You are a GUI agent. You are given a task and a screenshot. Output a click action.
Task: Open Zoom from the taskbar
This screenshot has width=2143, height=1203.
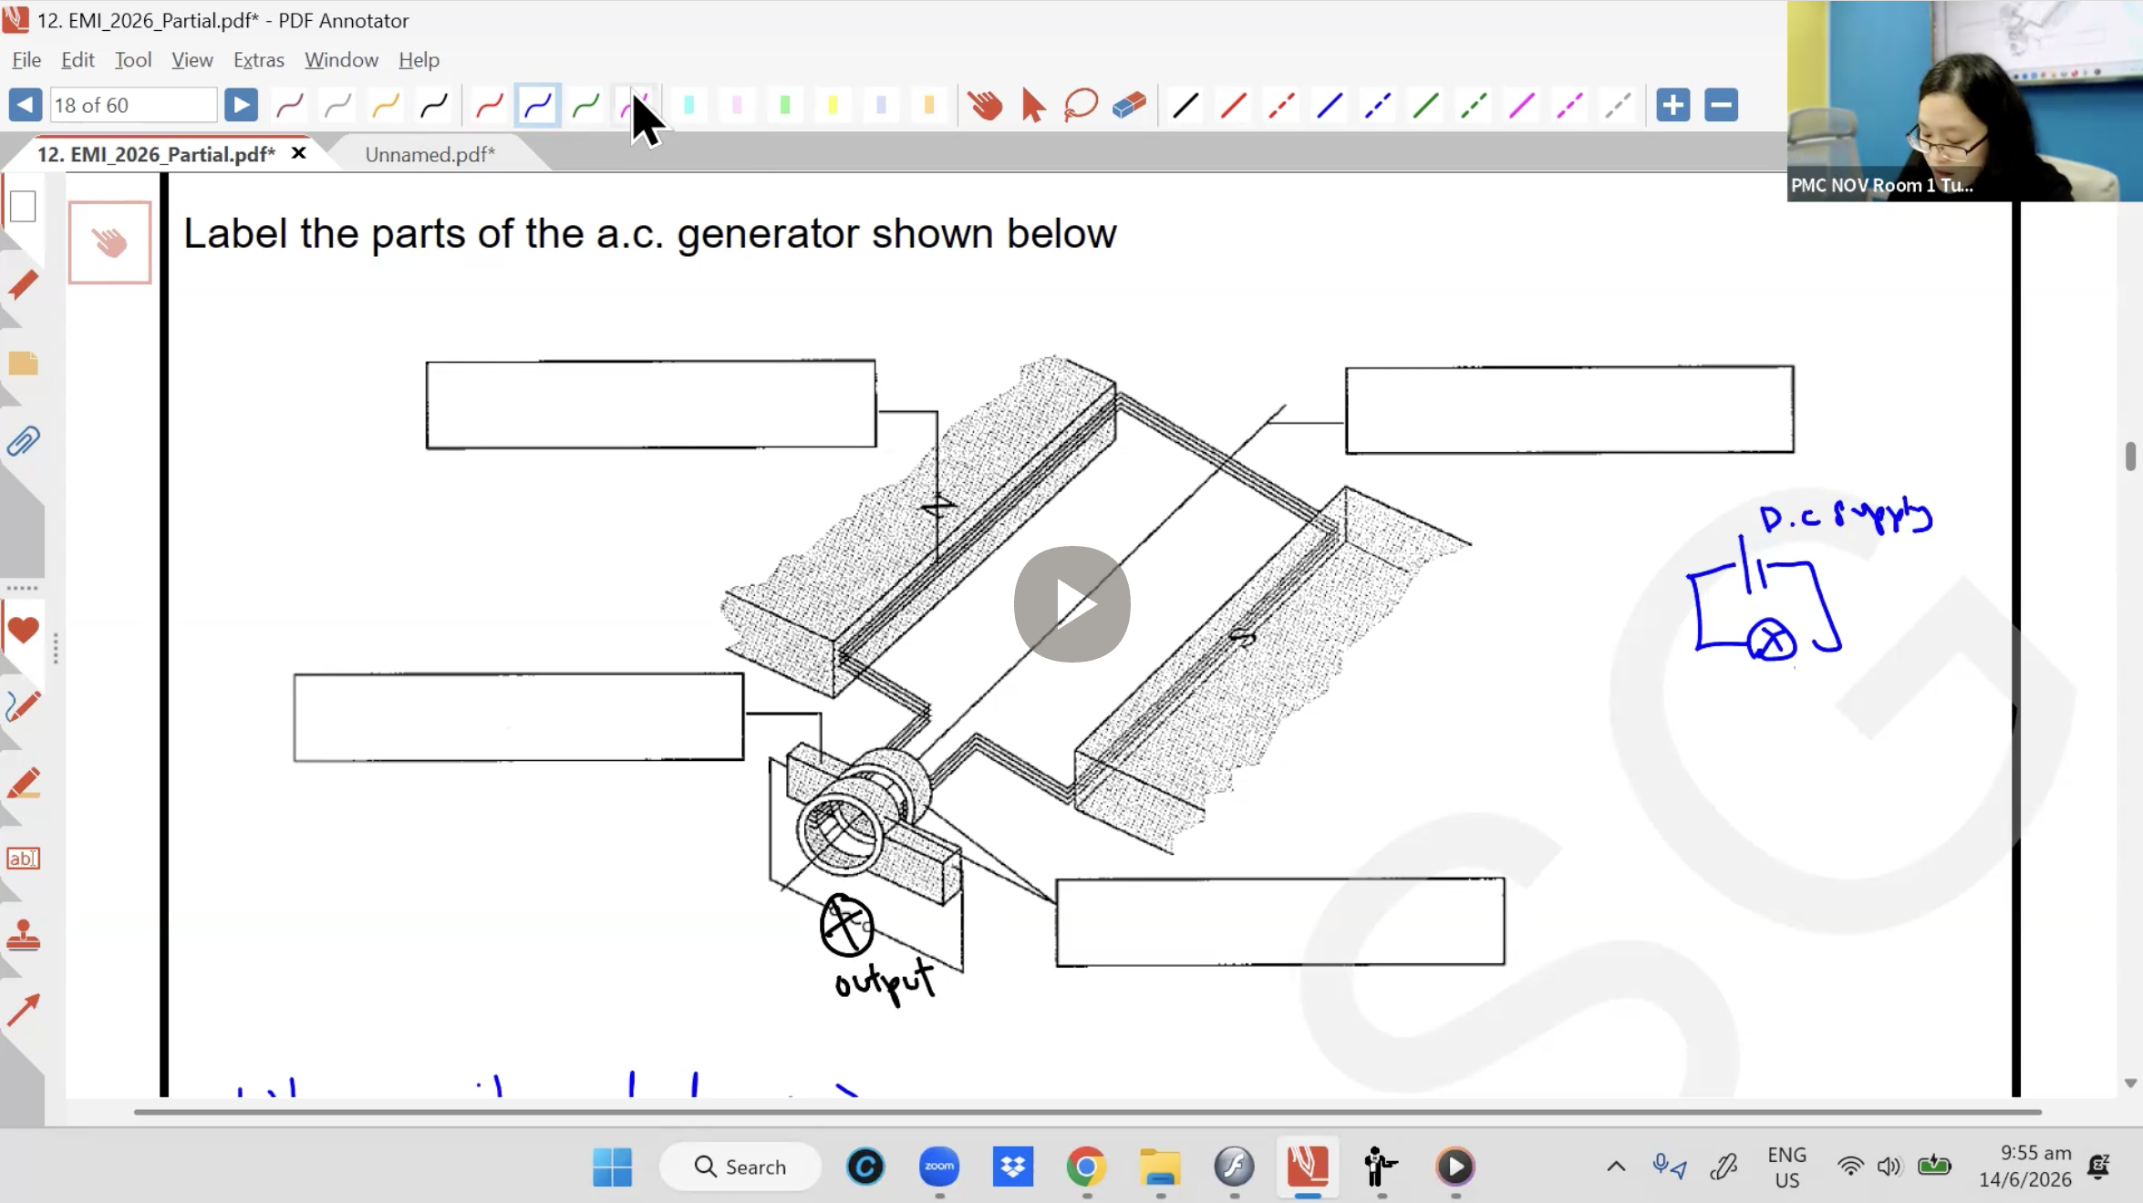click(x=939, y=1167)
